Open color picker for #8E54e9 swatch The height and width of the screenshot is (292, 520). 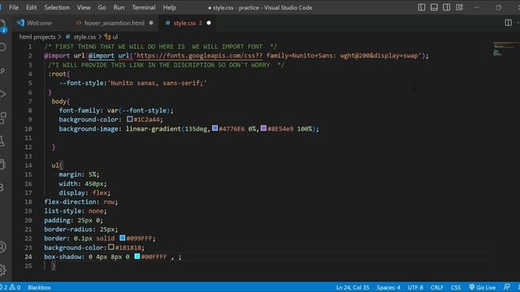pos(263,128)
